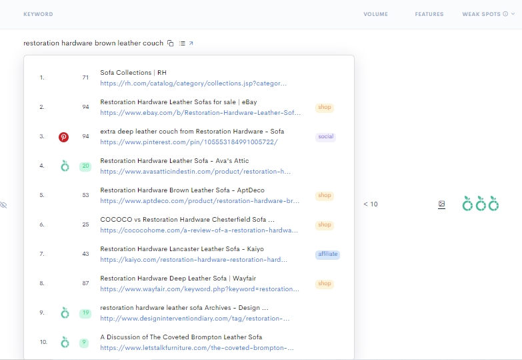Click the first weak spot fruit icon

(467, 204)
